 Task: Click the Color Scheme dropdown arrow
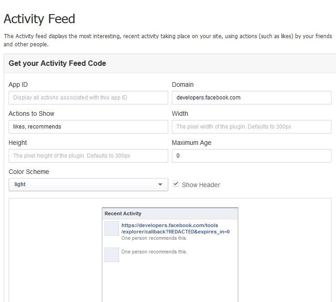(160, 184)
